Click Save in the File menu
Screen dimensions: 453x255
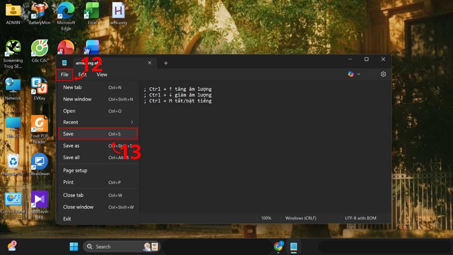[x=98, y=134]
